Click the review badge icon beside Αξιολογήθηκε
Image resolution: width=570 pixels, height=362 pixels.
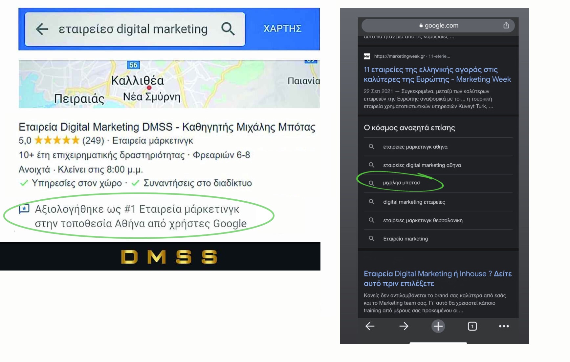pyautogui.click(x=24, y=209)
